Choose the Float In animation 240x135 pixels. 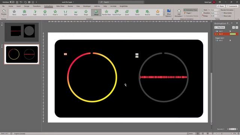(55, 12)
